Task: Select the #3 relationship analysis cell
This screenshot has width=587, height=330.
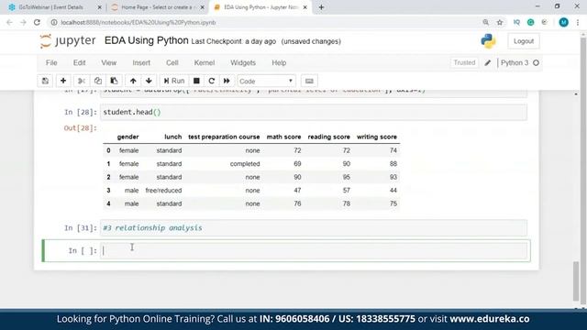Action: 314,228
